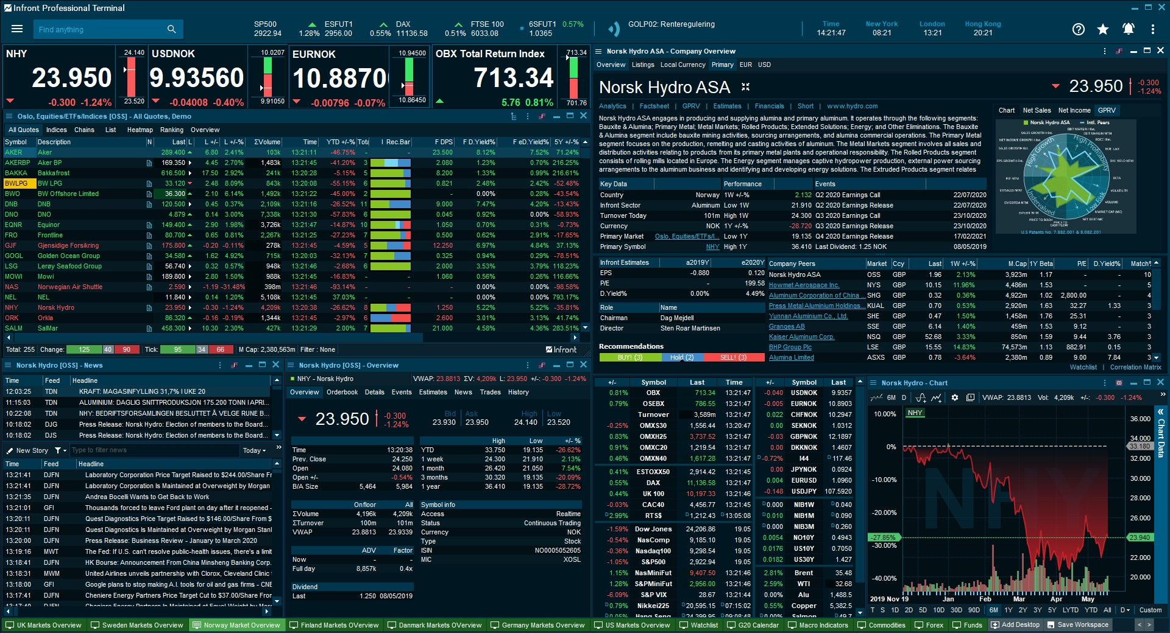Switch radar panel to GPRV
The height and width of the screenshot is (633, 1170).
[1107, 110]
